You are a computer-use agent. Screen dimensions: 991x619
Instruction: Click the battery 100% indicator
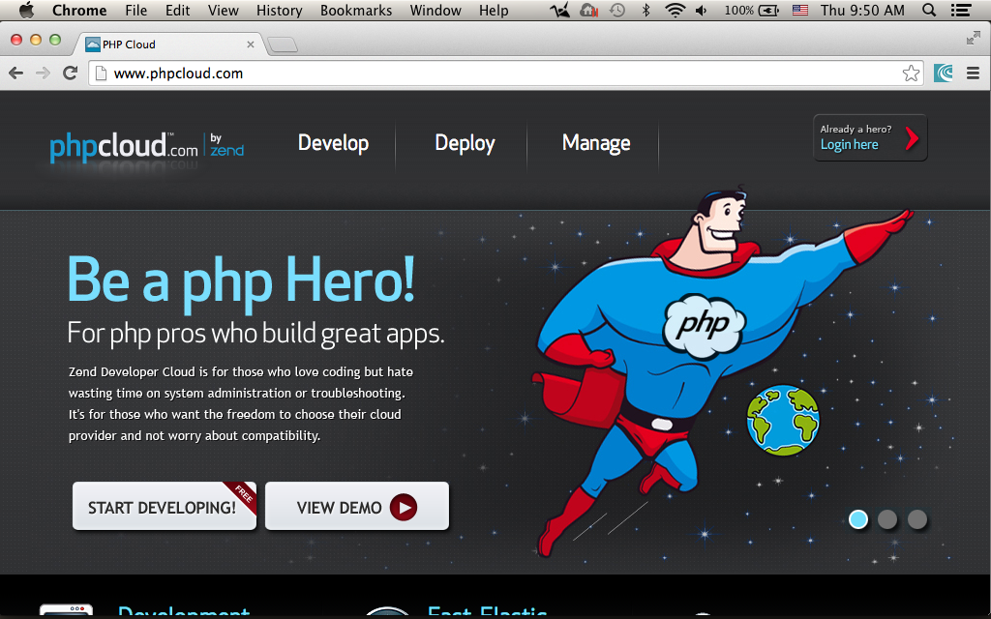tap(751, 10)
